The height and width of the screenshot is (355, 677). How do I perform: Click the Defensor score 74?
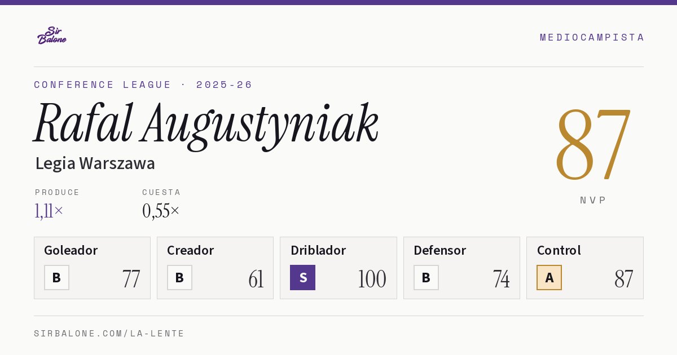click(x=501, y=279)
